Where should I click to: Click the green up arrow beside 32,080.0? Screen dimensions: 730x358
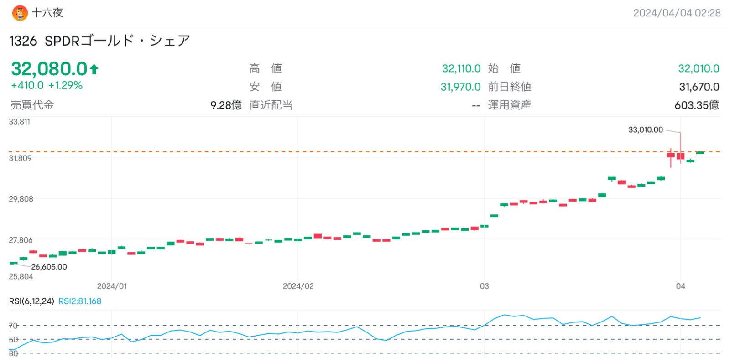click(94, 69)
